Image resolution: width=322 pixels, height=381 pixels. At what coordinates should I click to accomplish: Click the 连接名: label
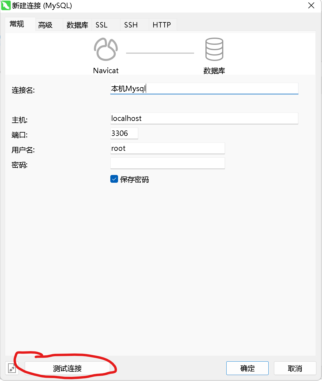point(23,90)
